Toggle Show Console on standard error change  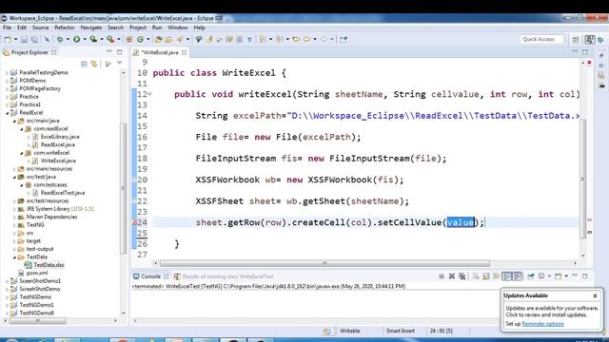(x=518, y=276)
